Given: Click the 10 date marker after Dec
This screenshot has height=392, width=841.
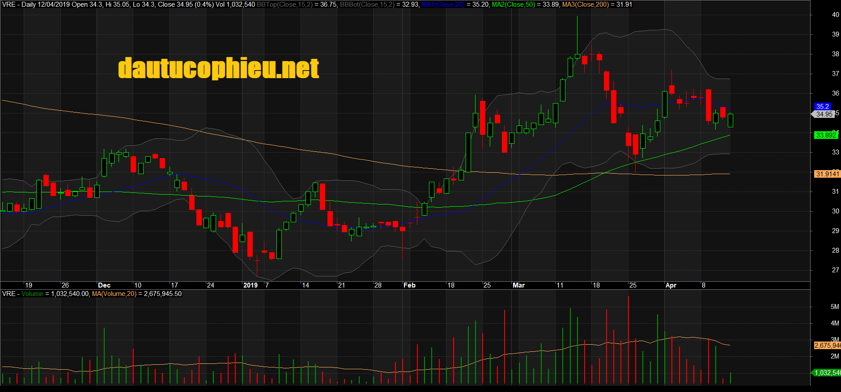Looking at the screenshot, I should 138,285.
